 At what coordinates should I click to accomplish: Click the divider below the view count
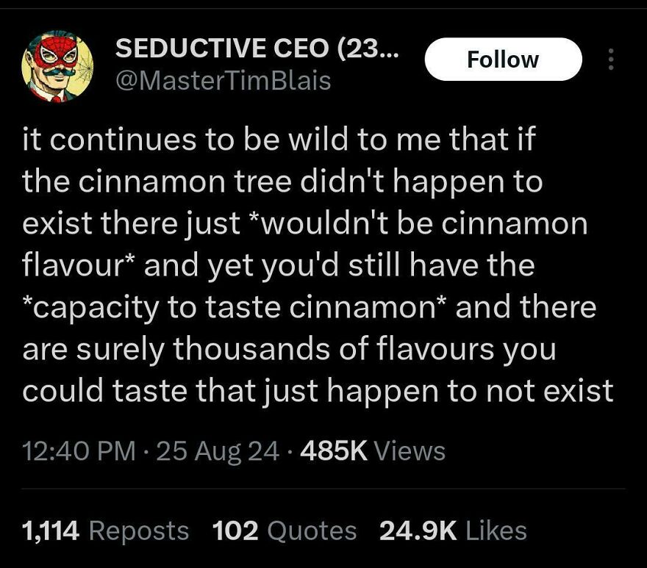click(323, 488)
